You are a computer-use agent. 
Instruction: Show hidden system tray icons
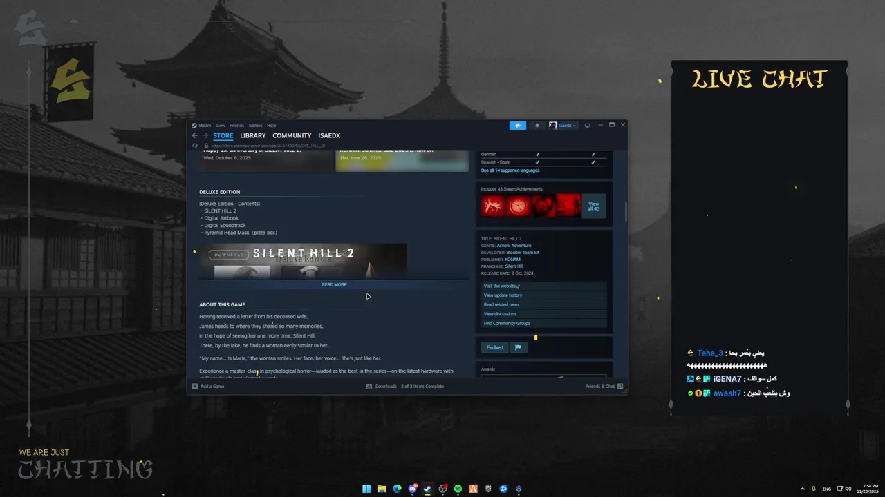(803, 489)
